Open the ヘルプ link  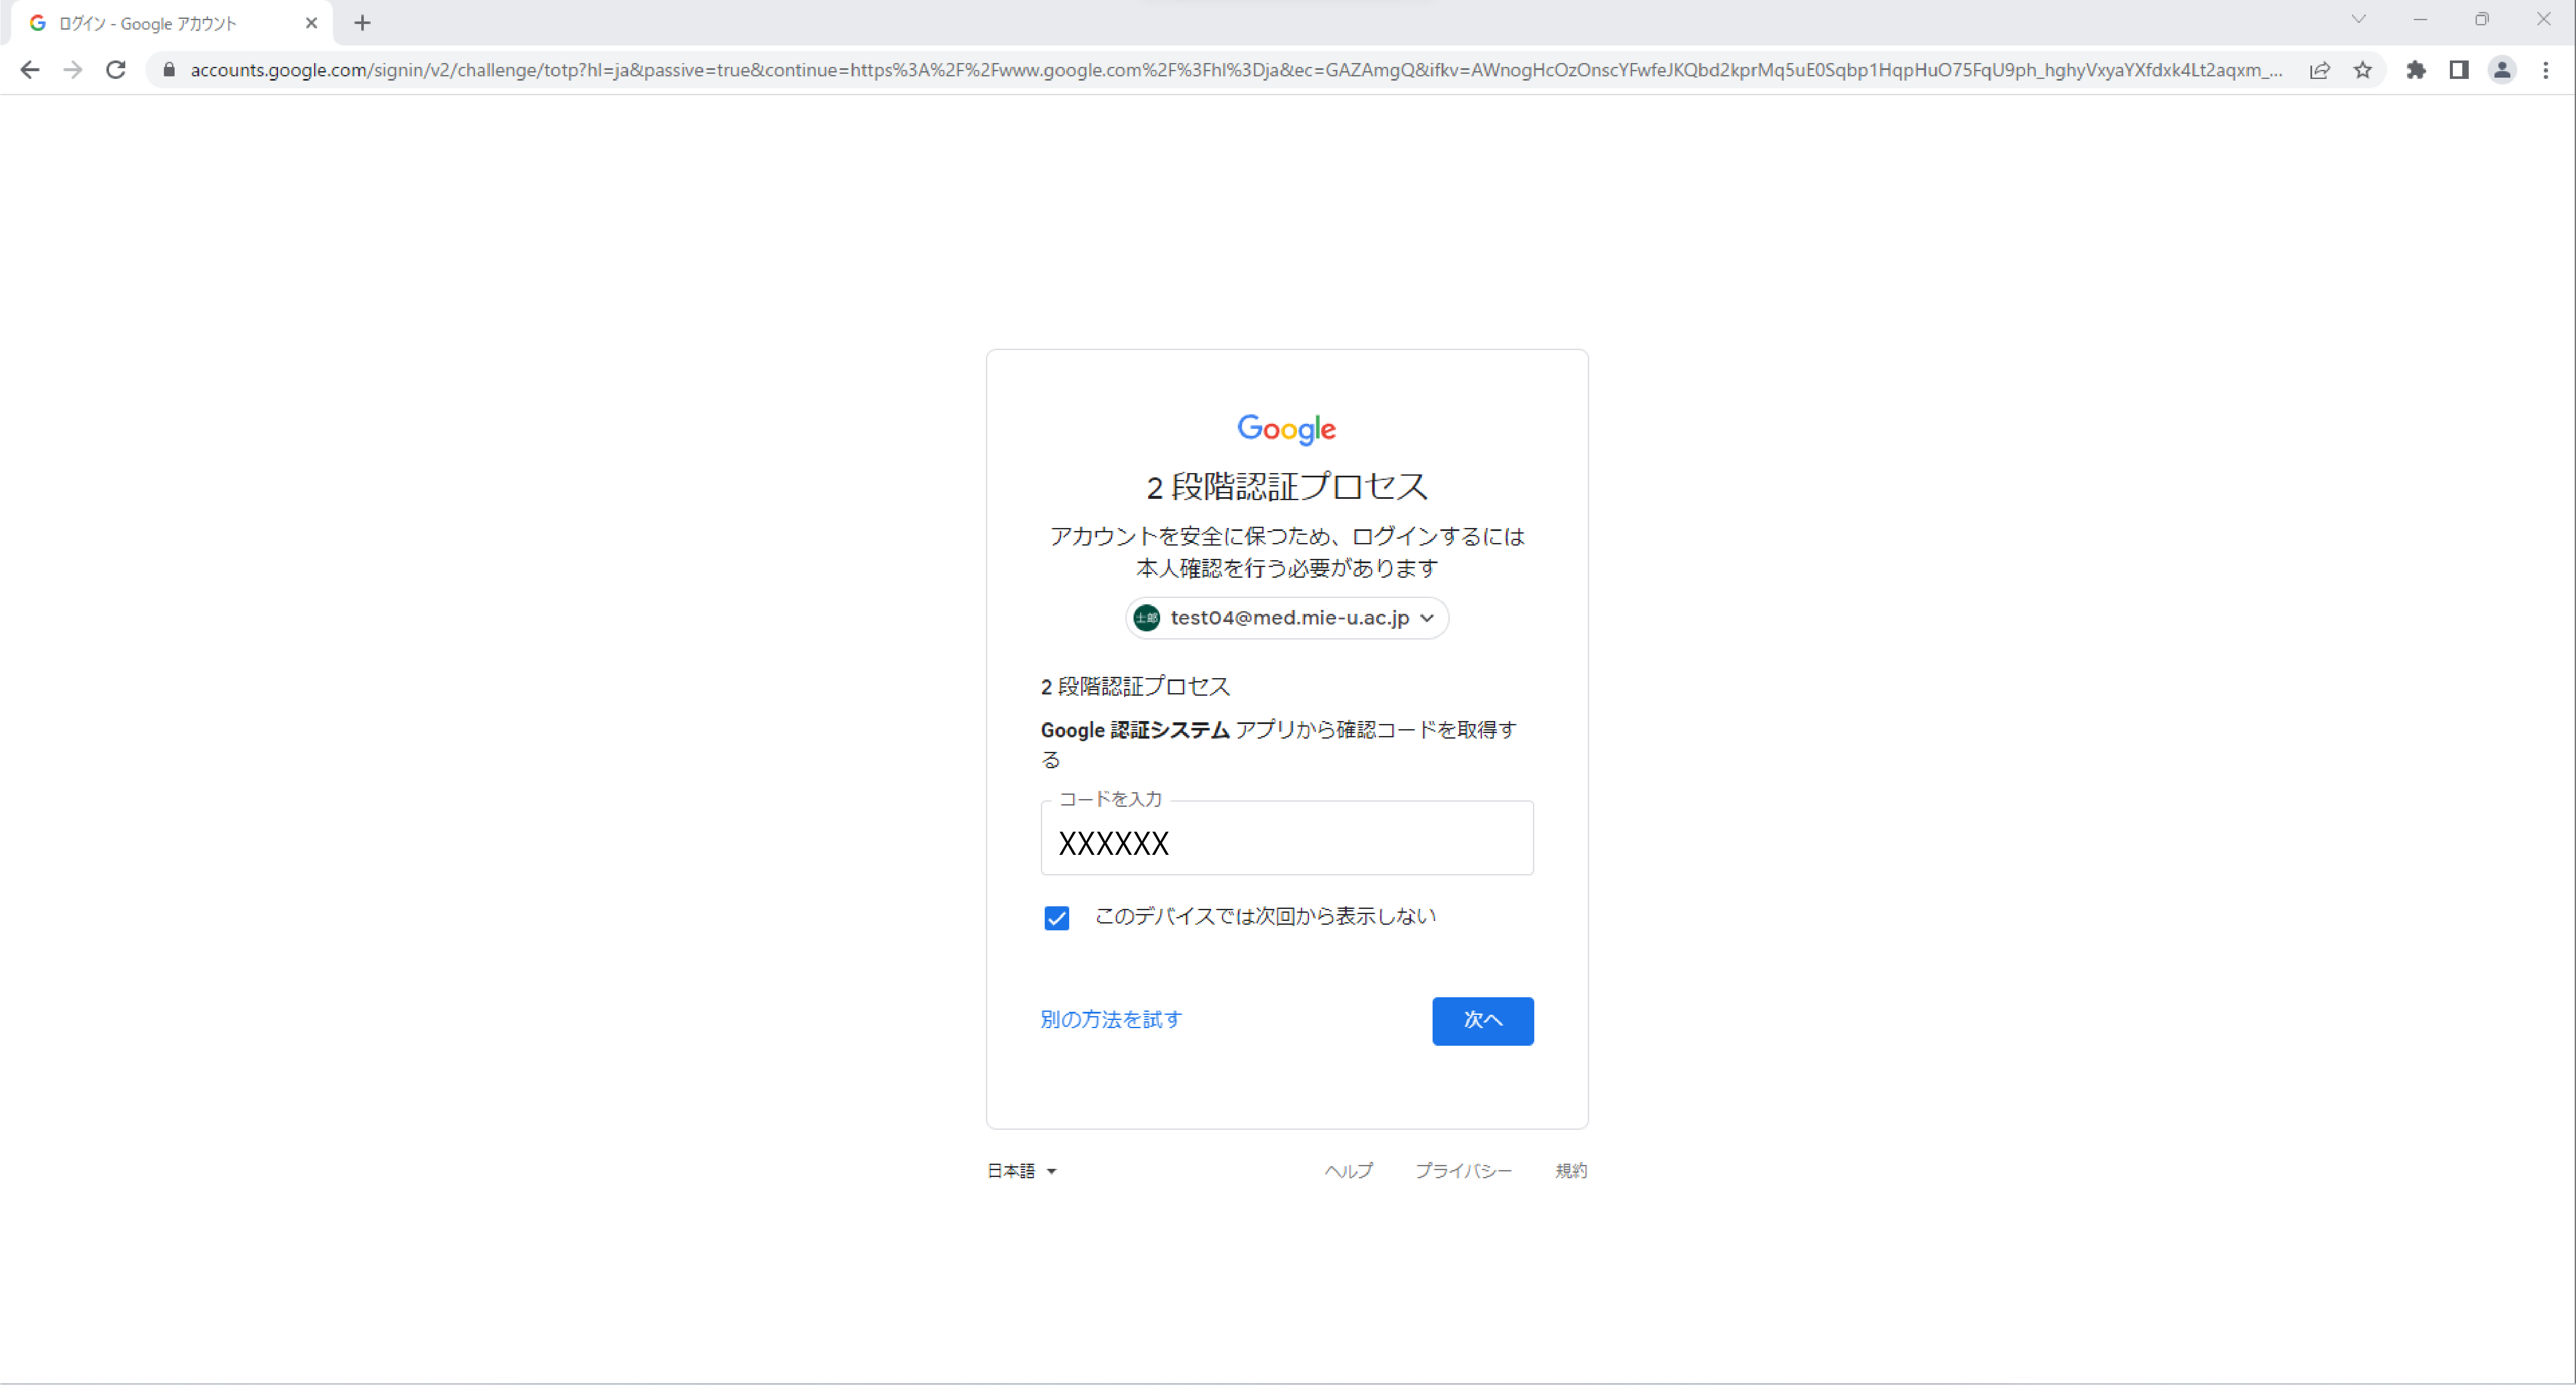(1349, 1171)
